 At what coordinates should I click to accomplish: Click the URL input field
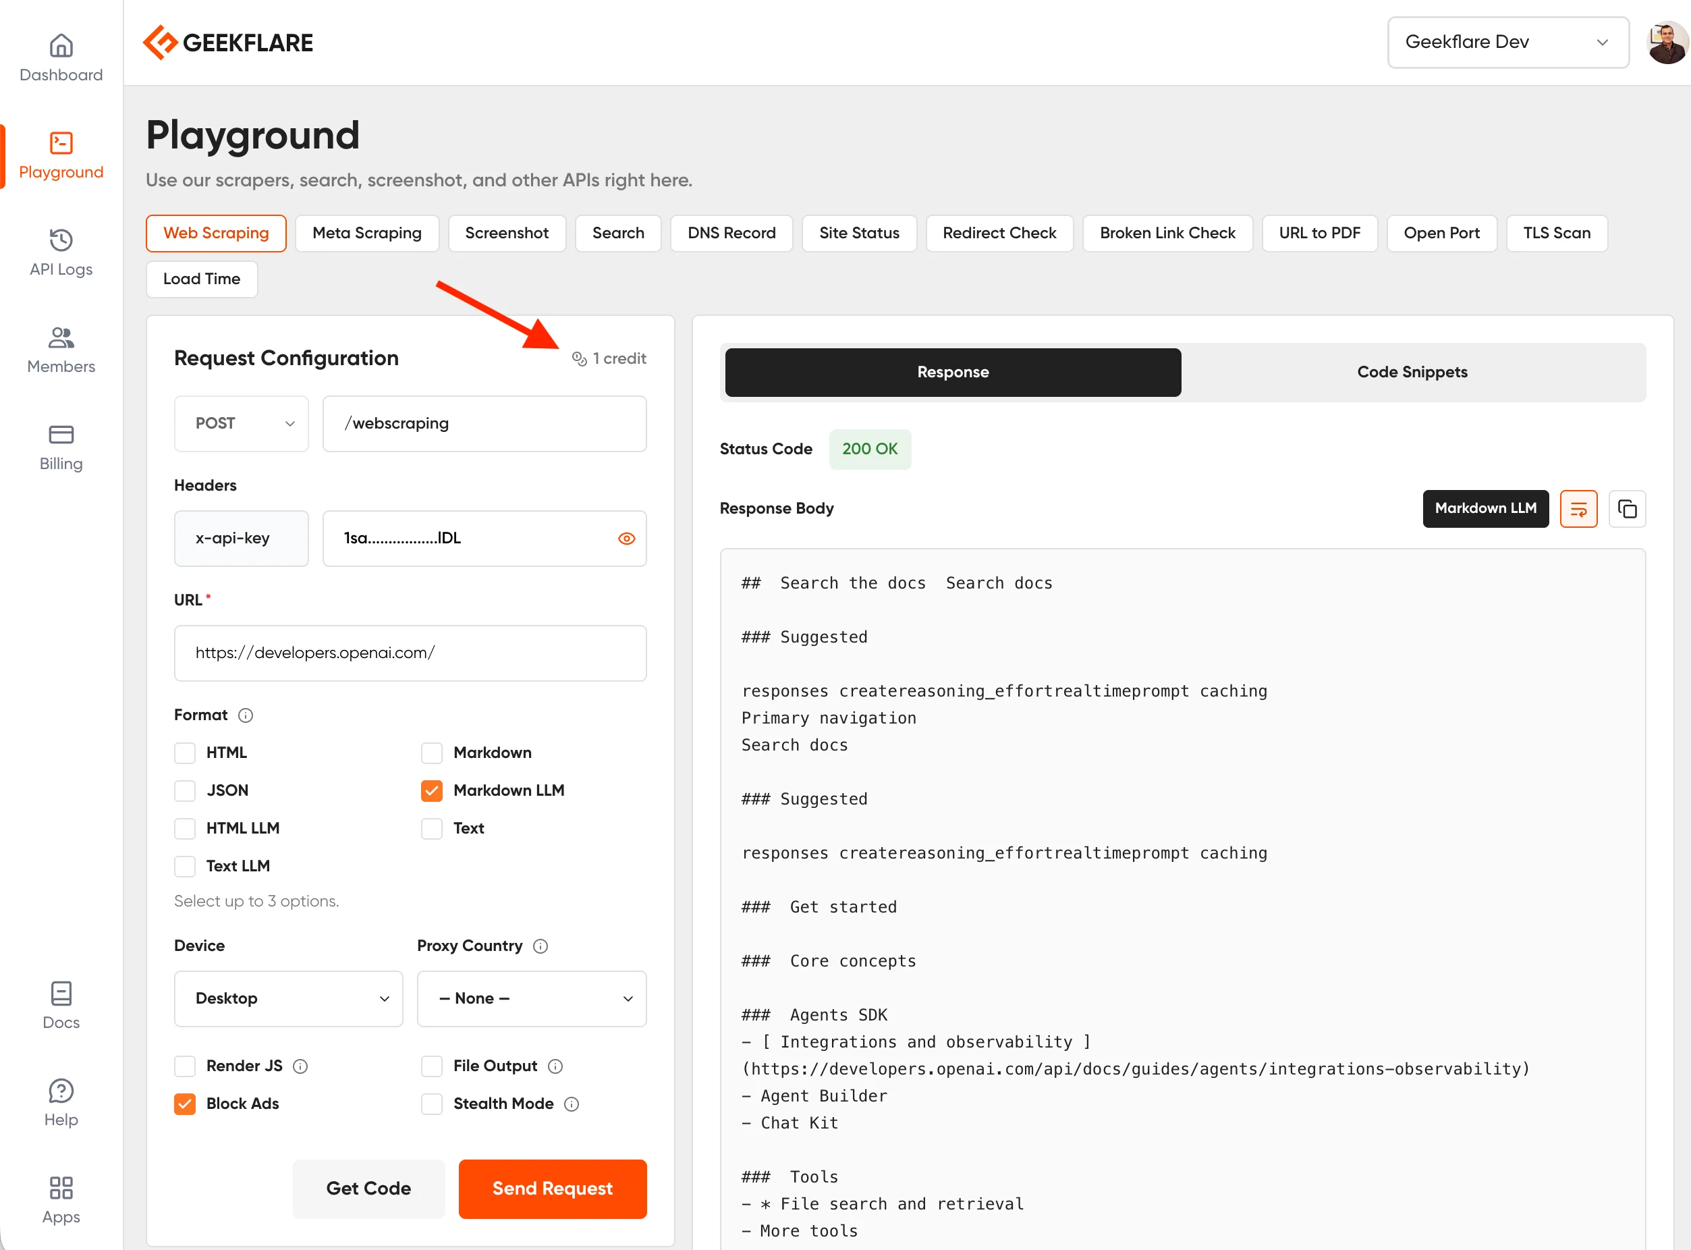(410, 653)
